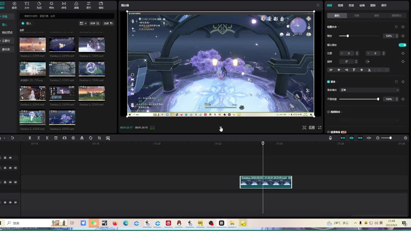This screenshot has width=411, height=231.
Task: Click the microphone record voiceover icon
Action: click(x=330, y=138)
